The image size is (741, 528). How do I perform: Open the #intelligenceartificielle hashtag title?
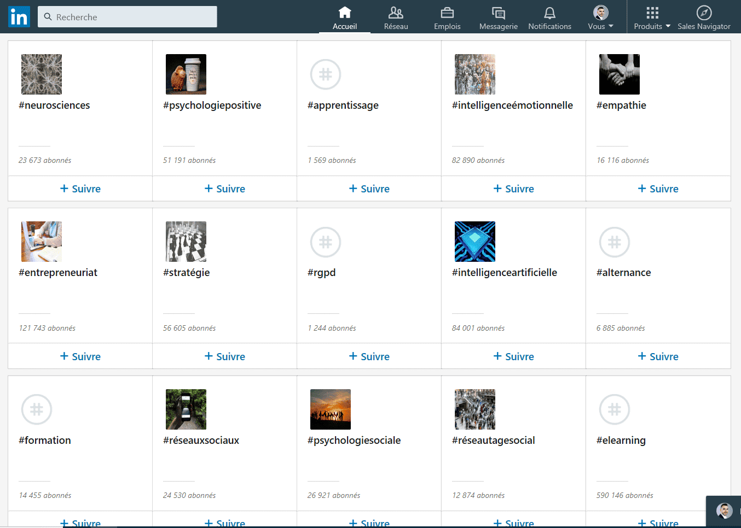tap(505, 273)
